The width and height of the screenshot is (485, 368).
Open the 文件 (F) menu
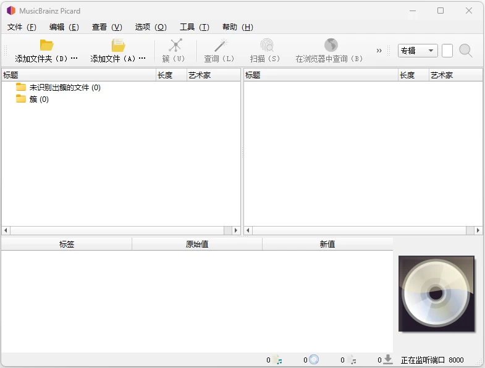click(22, 27)
